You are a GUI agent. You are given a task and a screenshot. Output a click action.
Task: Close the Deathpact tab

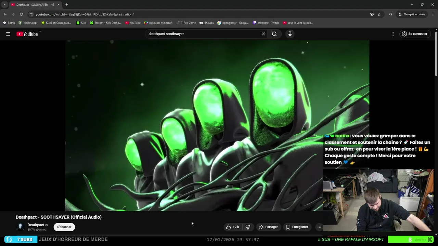(58, 5)
